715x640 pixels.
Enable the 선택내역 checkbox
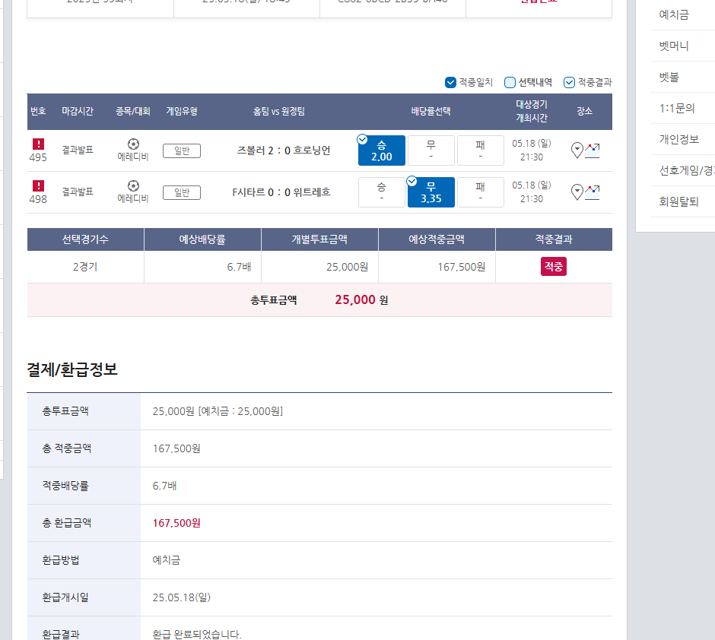click(510, 82)
